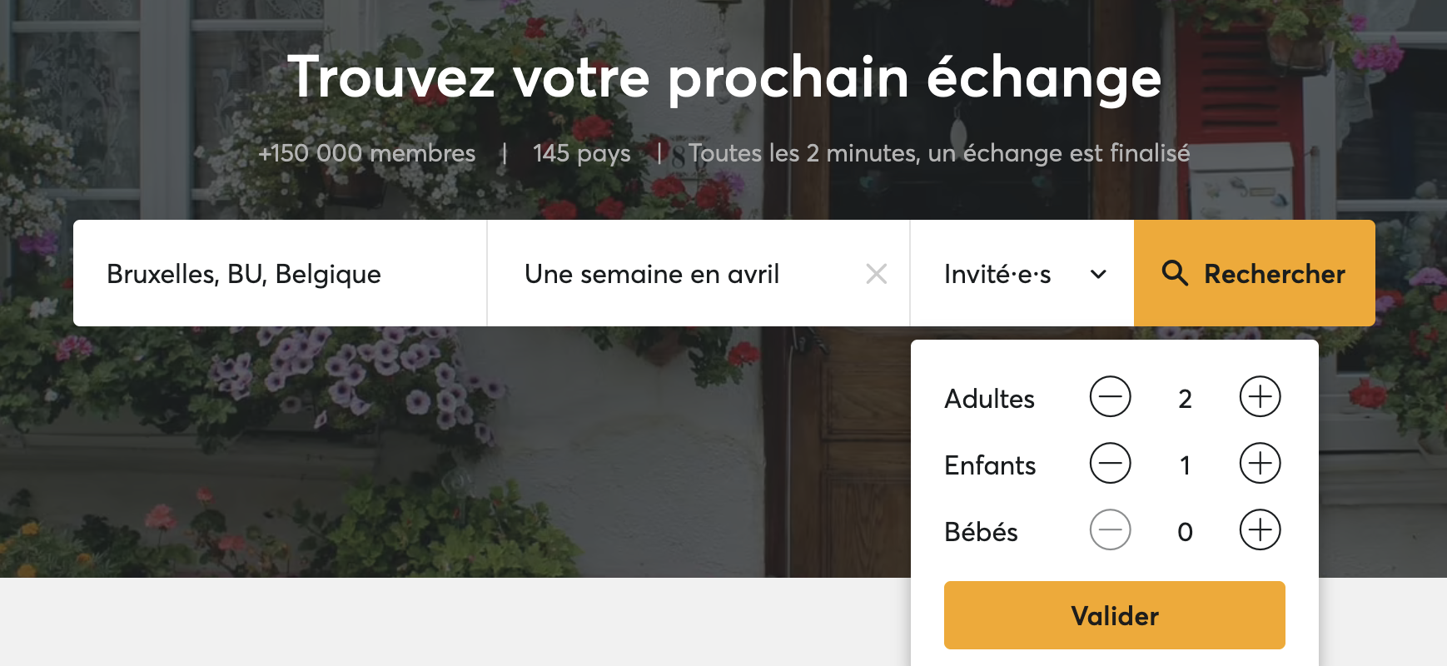Confirm guests with the Valider button
This screenshot has height=666, width=1447.
click(x=1114, y=614)
